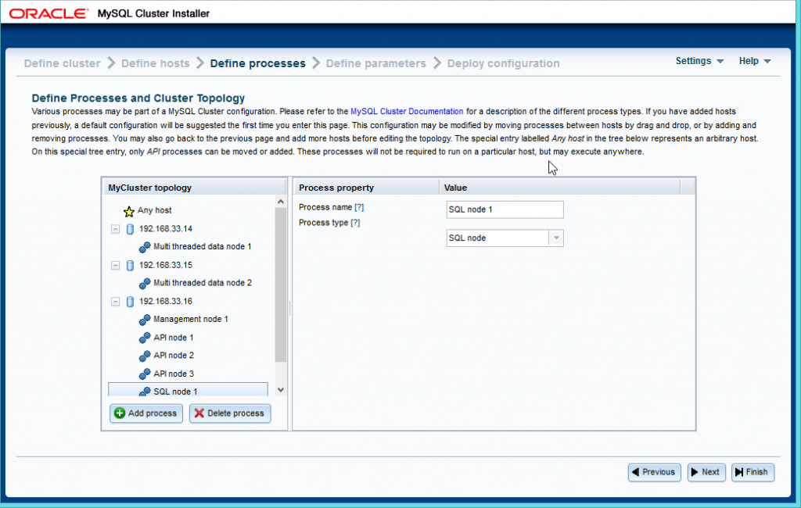Select the API node 3 process icon
801x508 pixels.
[144, 373]
